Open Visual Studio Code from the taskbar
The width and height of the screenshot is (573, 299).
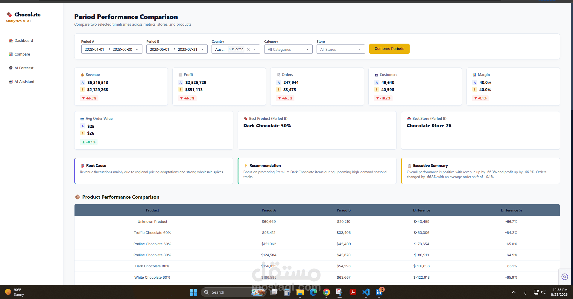coord(366,292)
